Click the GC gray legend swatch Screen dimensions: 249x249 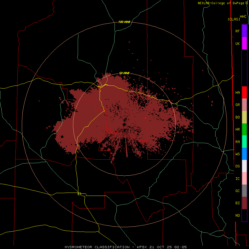tap(244, 191)
